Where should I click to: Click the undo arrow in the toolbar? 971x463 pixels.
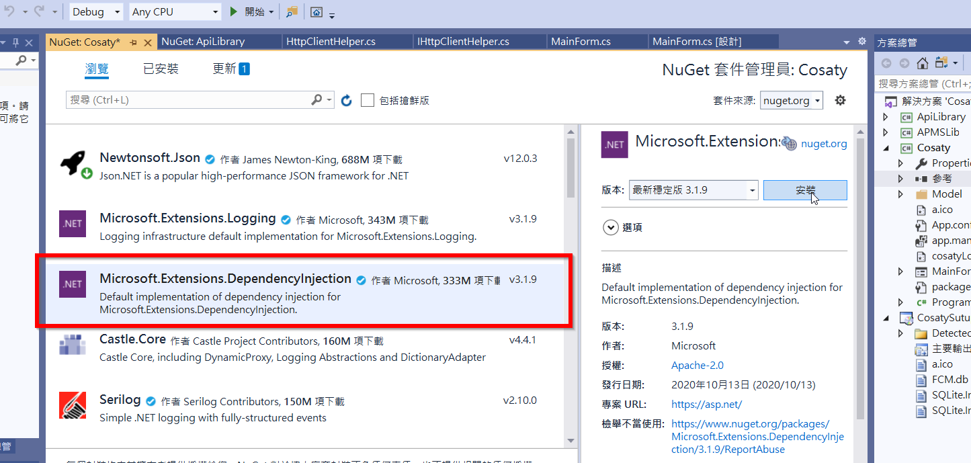click(x=9, y=11)
